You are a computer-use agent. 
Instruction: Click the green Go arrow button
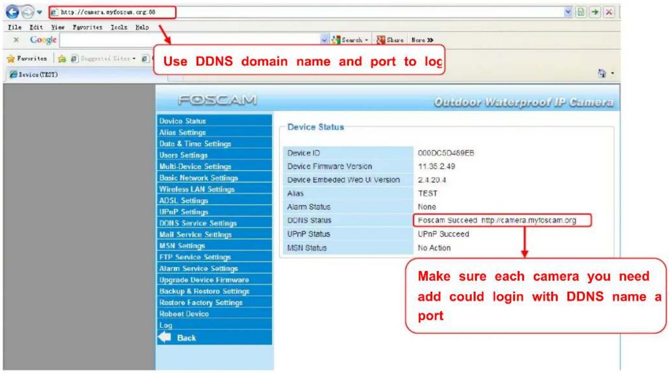[x=595, y=13]
